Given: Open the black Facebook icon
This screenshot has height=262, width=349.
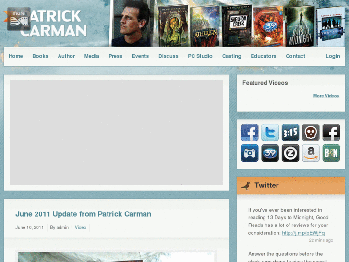Looking at the screenshot, I should click(x=331, y=133).
